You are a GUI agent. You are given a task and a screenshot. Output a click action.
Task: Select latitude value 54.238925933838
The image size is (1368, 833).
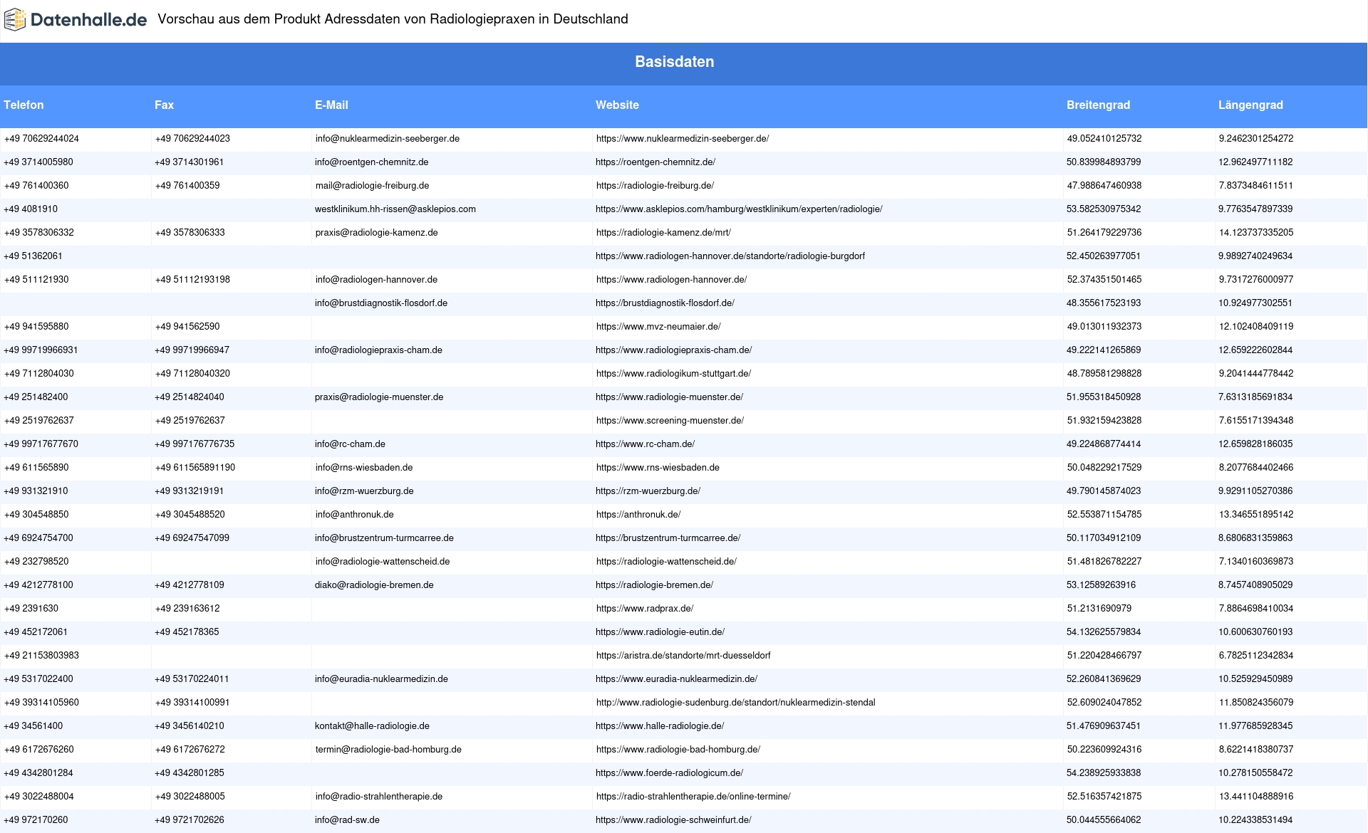click(x=1104, y=773)
